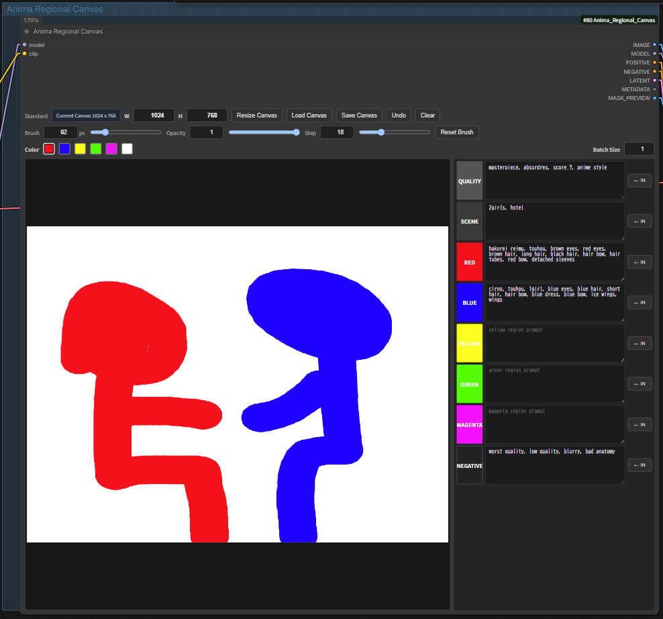
Task: Collapse node via the title dot
Action: tap(27, 32)
